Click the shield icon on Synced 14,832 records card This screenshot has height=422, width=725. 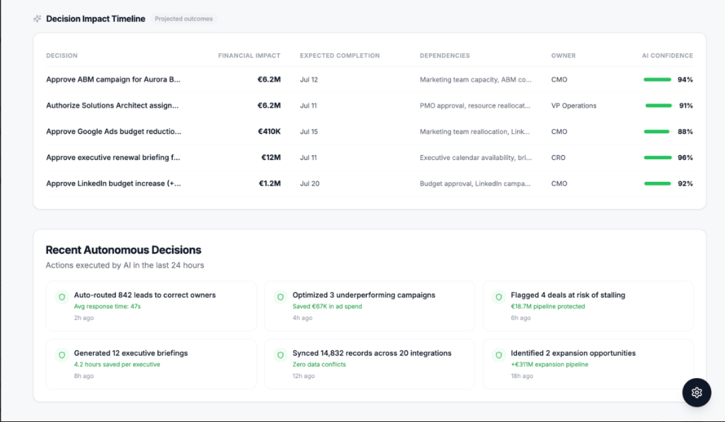[280, 355]
